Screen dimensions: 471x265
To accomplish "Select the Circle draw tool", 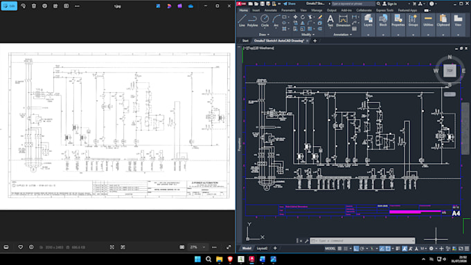I will [x=265, y=20].
